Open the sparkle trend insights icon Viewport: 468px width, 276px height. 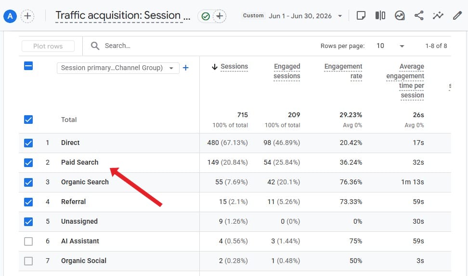[438, 15]
